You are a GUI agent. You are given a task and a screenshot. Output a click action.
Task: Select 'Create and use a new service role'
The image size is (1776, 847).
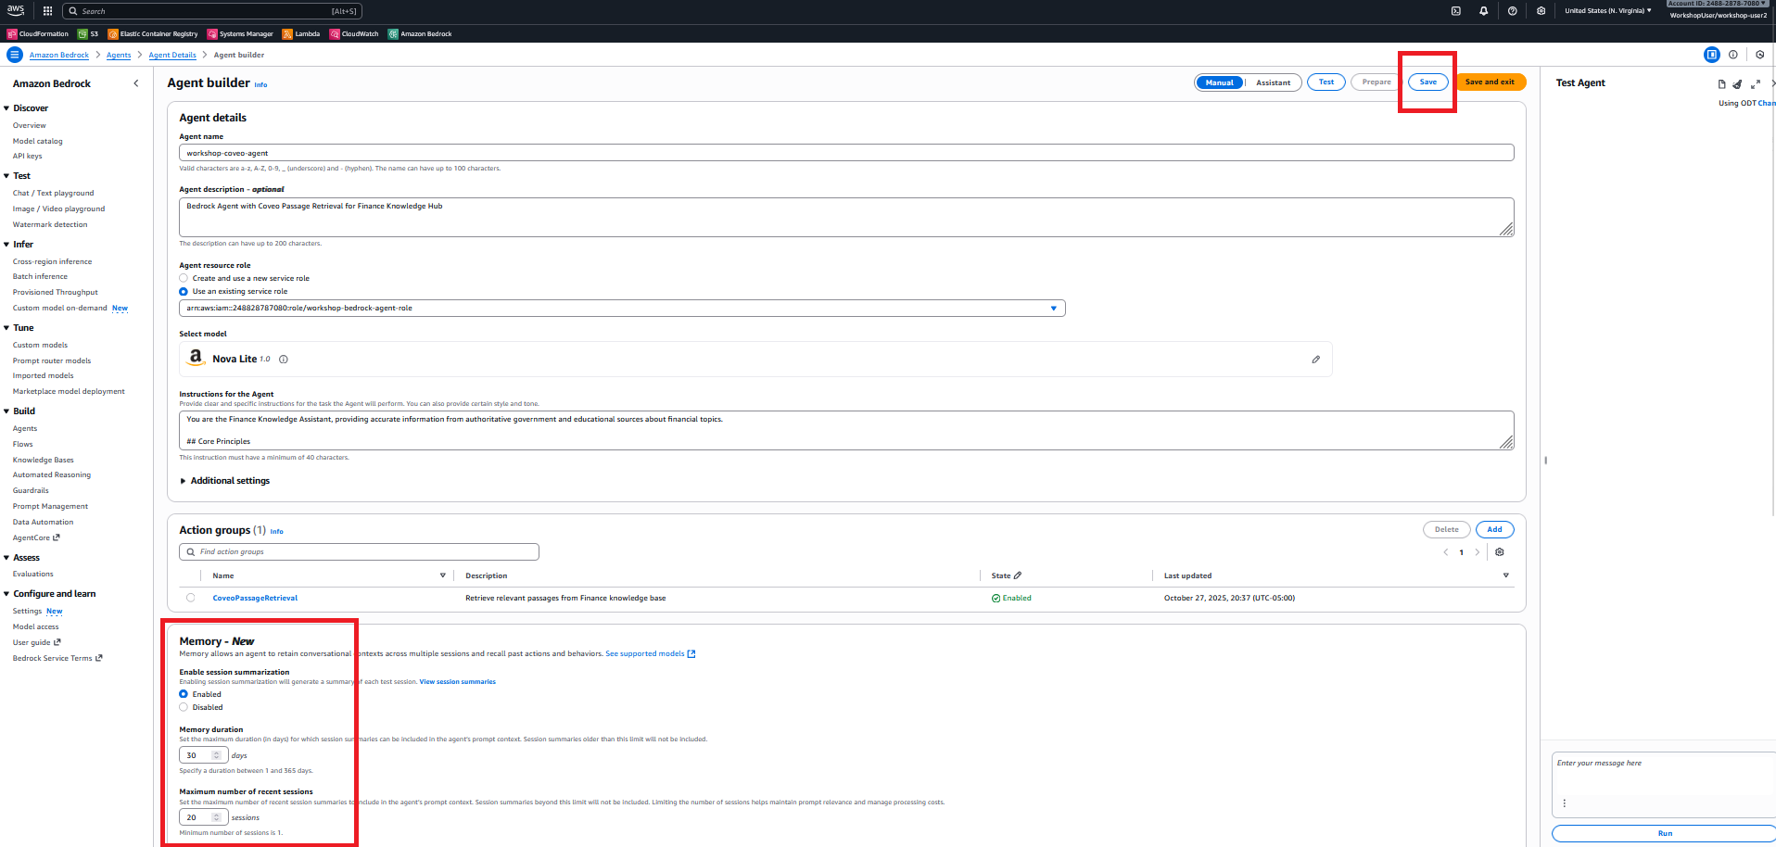point(184,278)
